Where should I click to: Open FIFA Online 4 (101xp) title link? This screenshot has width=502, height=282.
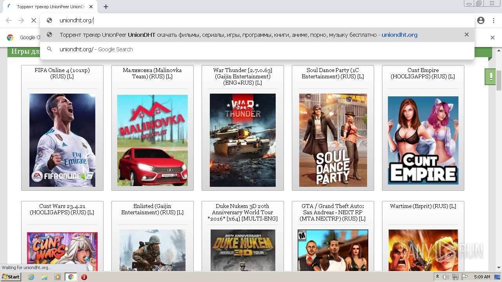(x=62, y=73)
